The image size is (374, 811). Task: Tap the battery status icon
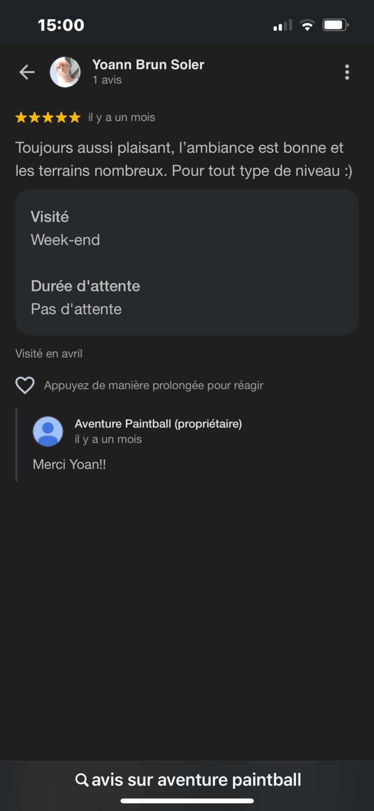336,25
